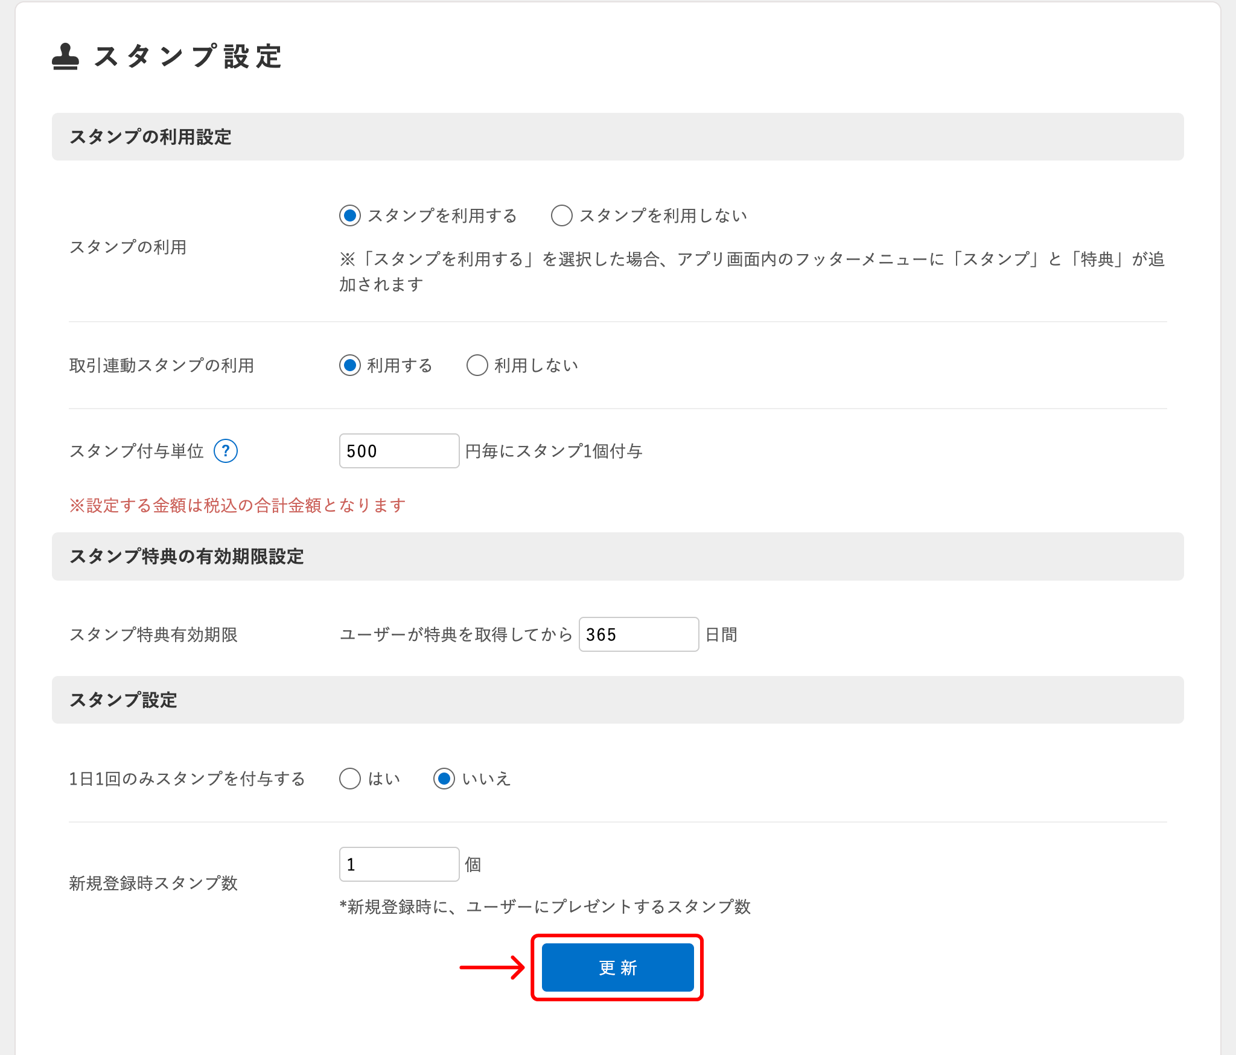Click the 新規登録時スタンプ数 input showing 1
Image resolution: width=1236 pixels, height=1055 pixels.
click(x=398, y=864)
